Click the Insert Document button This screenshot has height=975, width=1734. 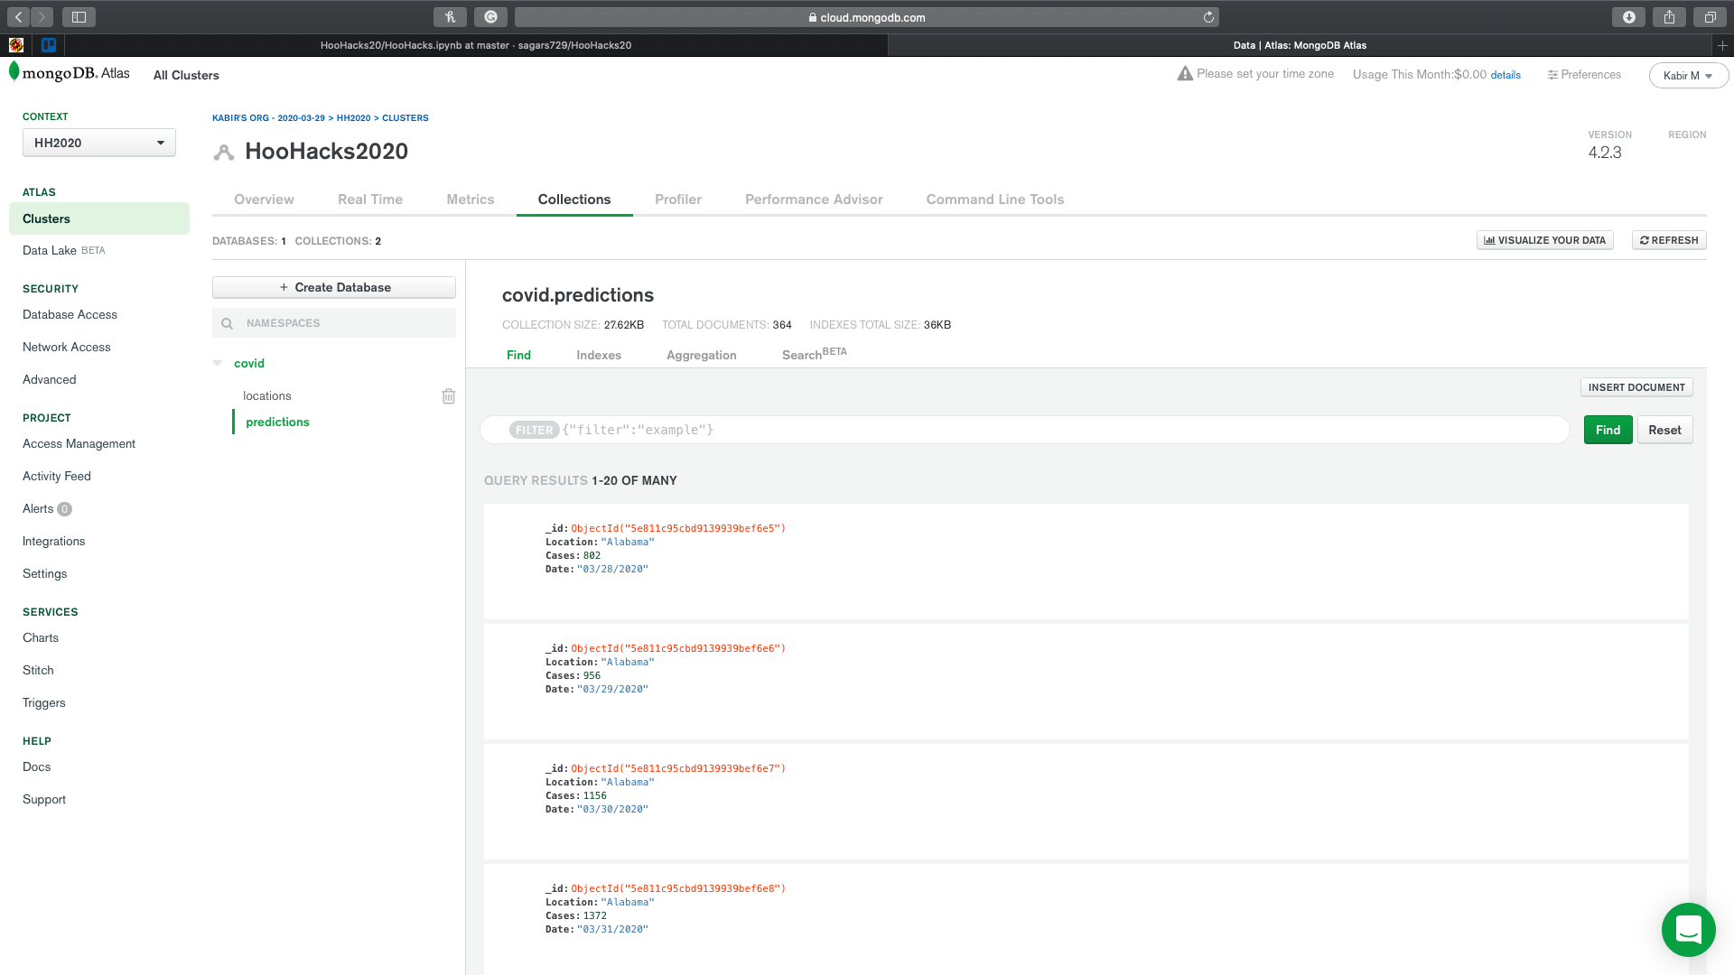pos(1636,387)
